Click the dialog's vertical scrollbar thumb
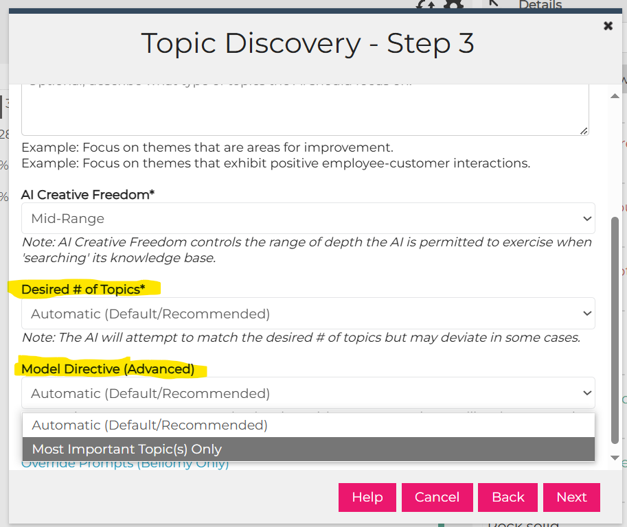 (x=615, y=330)
